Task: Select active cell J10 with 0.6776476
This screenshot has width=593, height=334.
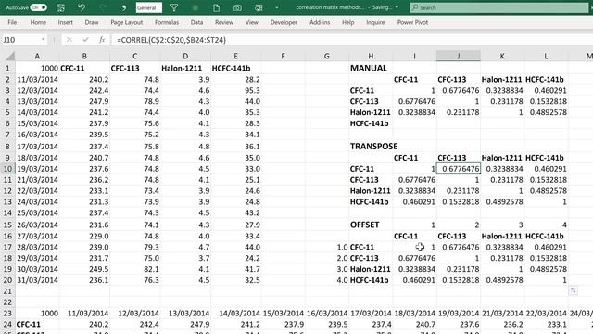Action: (459, 169)
